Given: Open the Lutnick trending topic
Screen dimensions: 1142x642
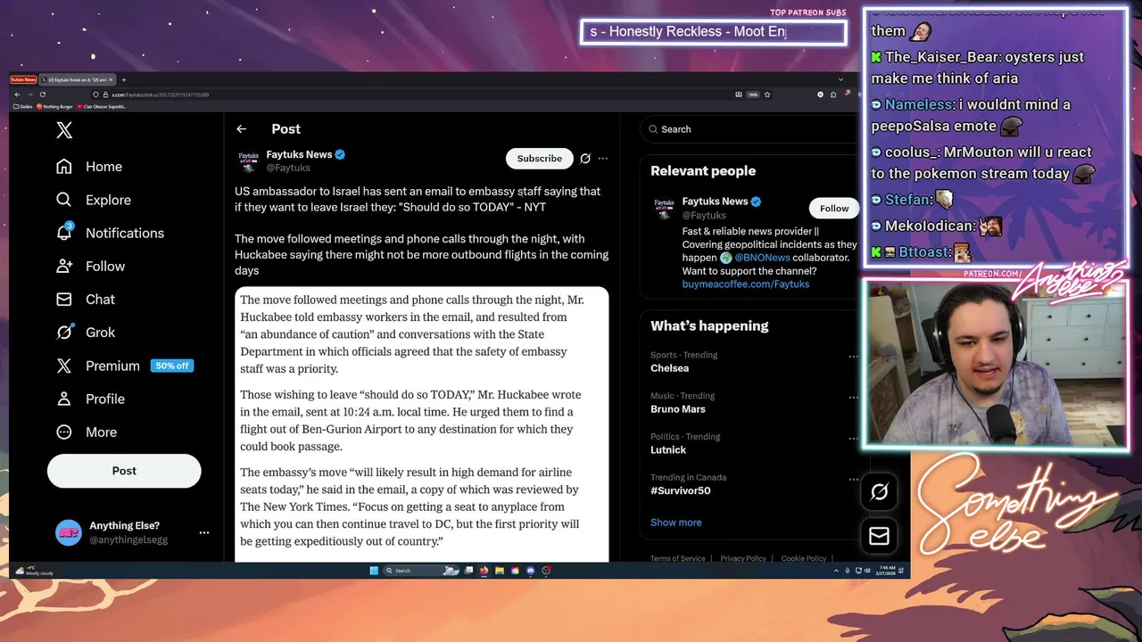Looking at the screenshot, I should 668,450.
